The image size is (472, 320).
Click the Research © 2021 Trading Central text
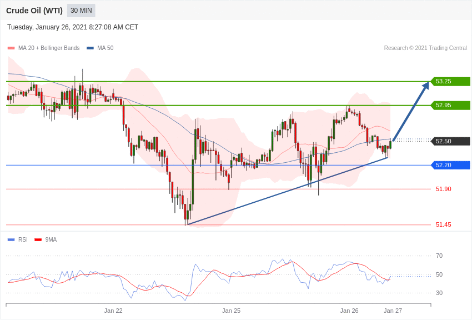[425, 48]
